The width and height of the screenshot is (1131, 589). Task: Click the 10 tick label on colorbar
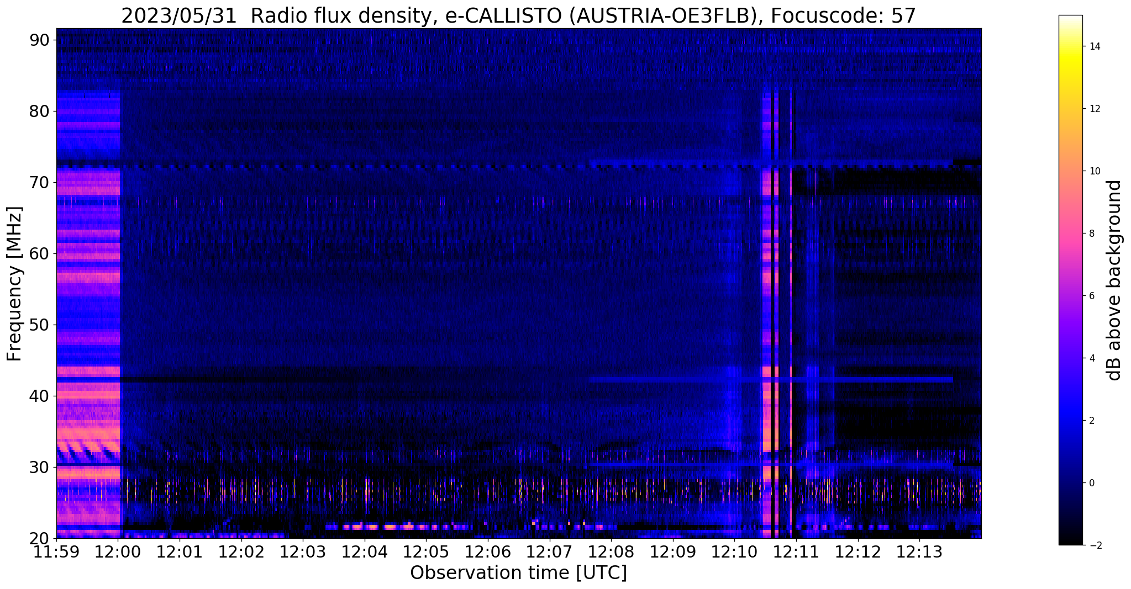(1093, 171)
